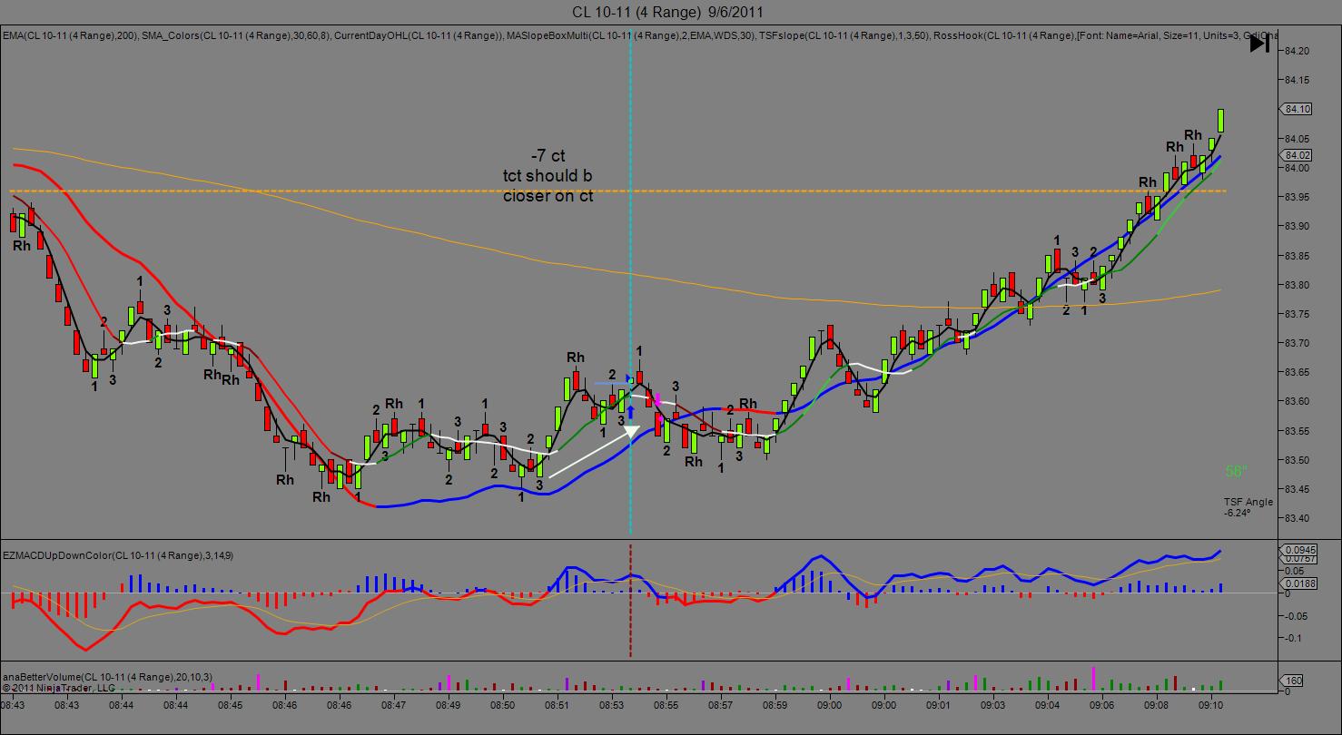Image resolution: width=1342 pixels, height=735 pixels.
Task: Click the 83.50 price axis label
Action: (1298, 460)
